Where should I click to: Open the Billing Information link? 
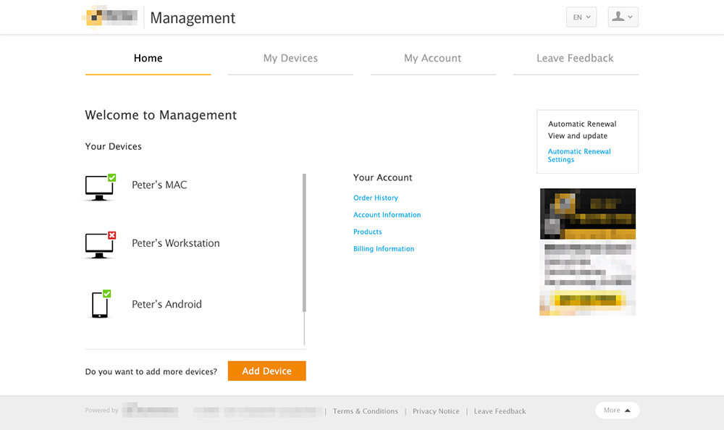(x=384, y=249)
